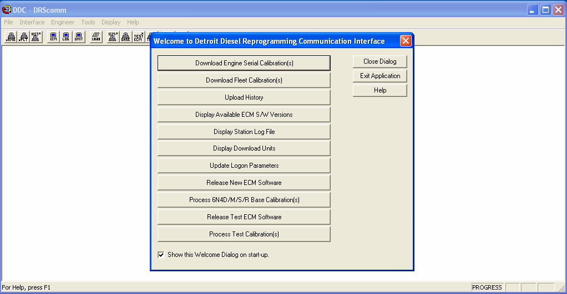
Task: Uncheck Show this Welcome Dialog on start-up
Action: coord(161,255)
